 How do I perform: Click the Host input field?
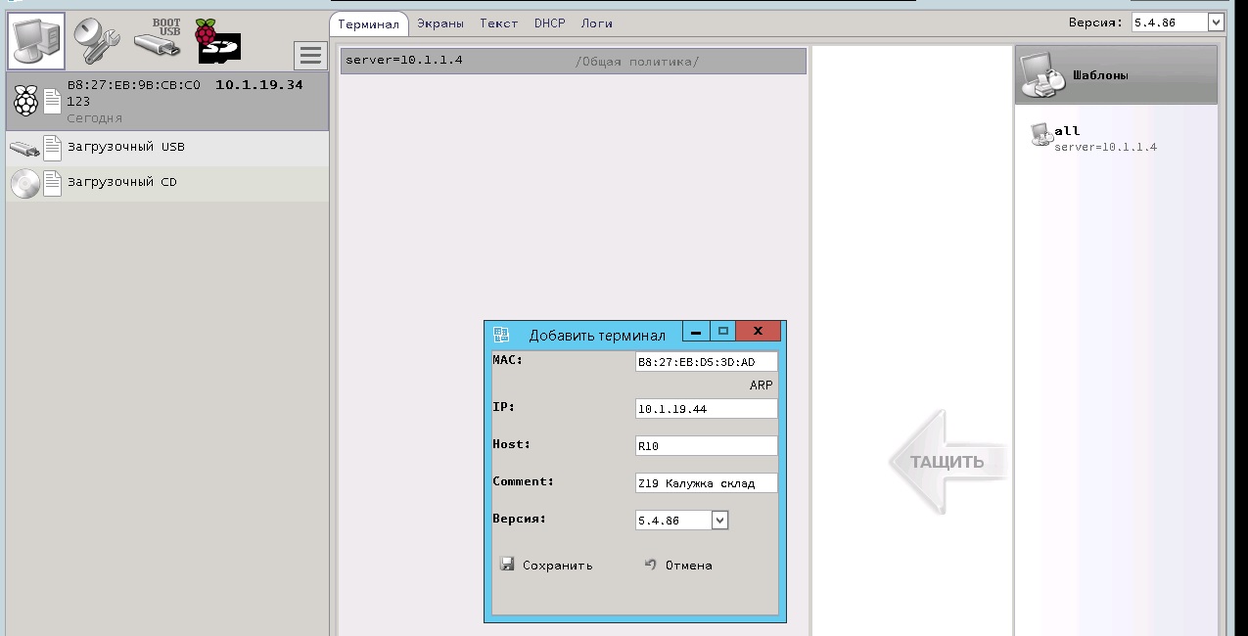tap(706, 446)
